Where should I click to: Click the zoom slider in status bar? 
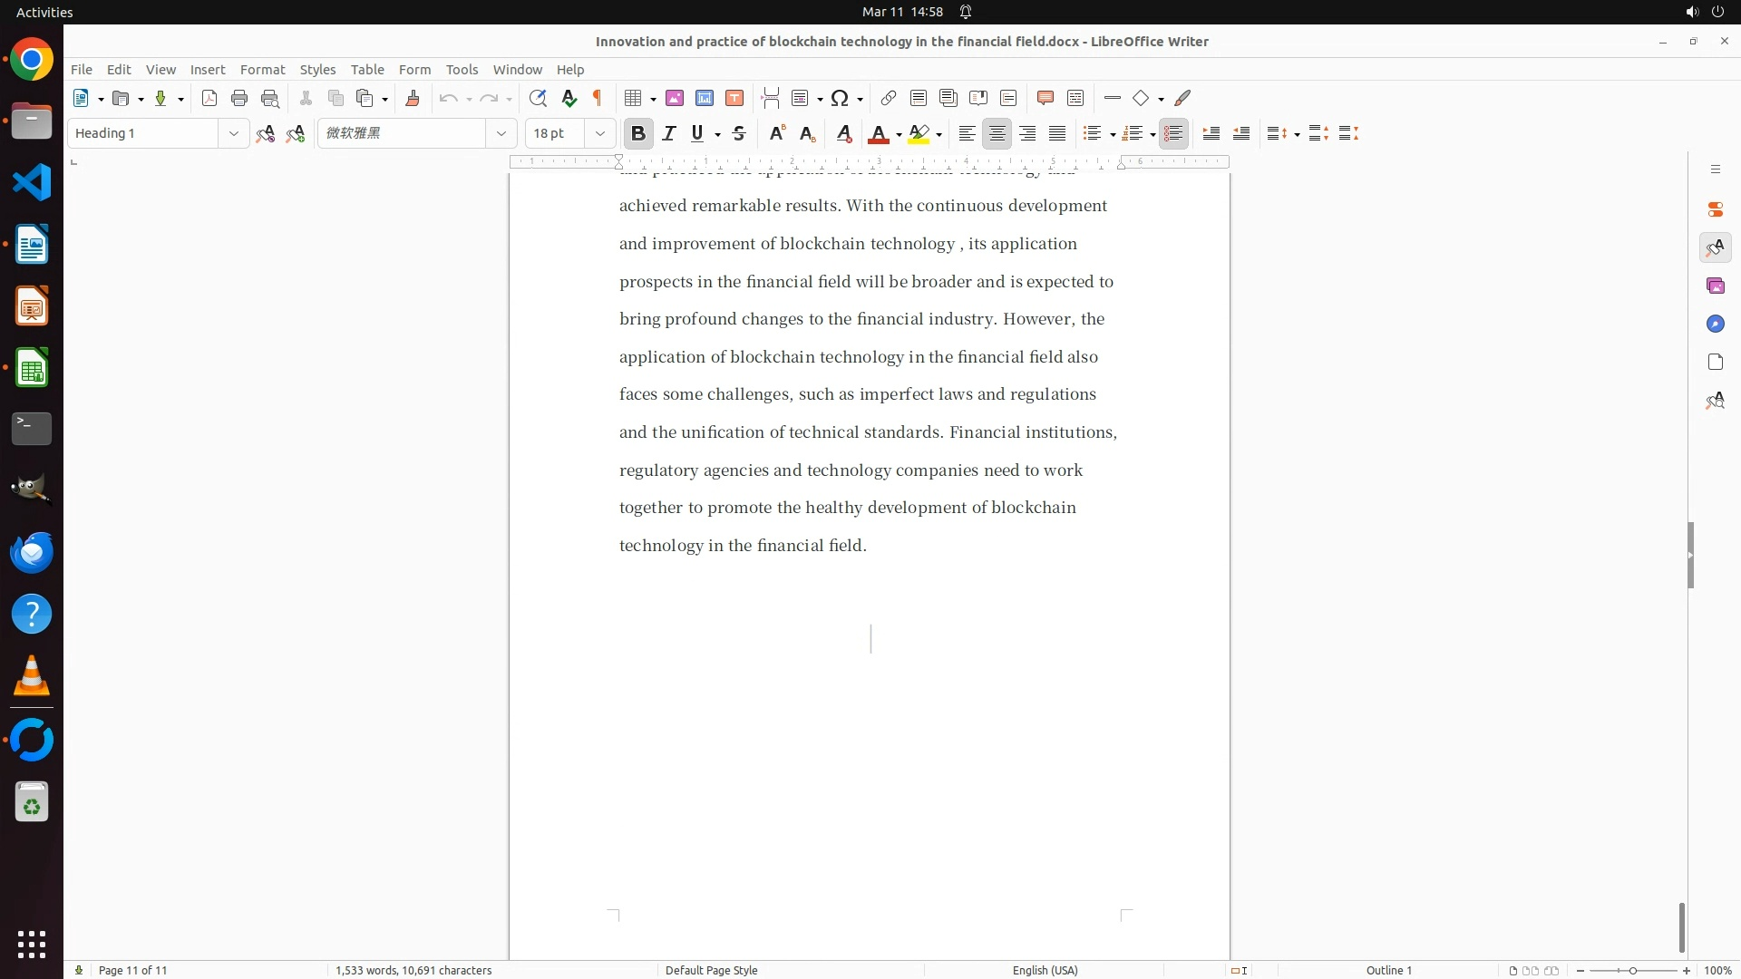[x=1632, y=970]
